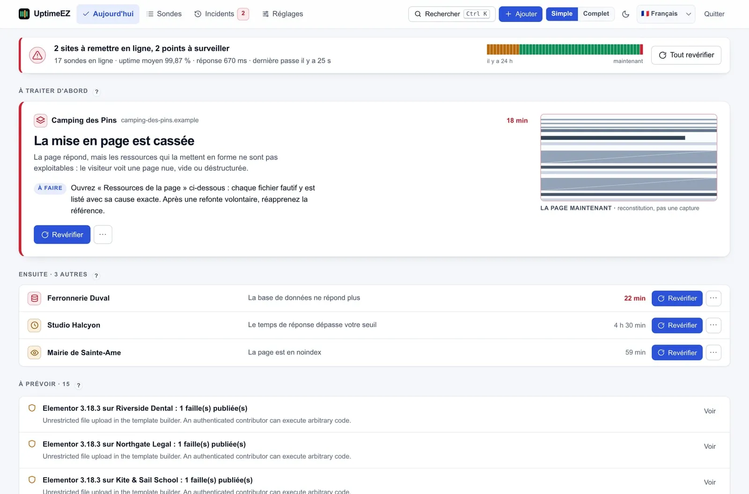Go to the Sondes tab
This screenshot has height=494, width=749.
164,14
